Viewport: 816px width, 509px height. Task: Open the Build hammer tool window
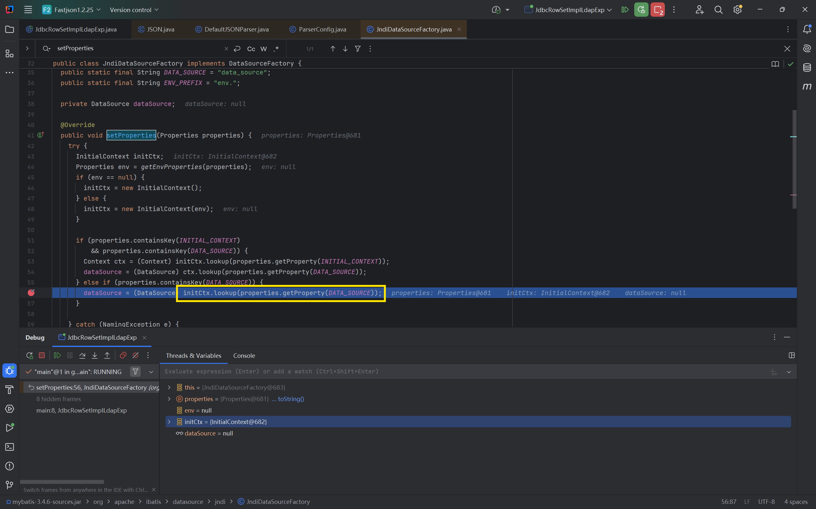(x=10, y=390)
